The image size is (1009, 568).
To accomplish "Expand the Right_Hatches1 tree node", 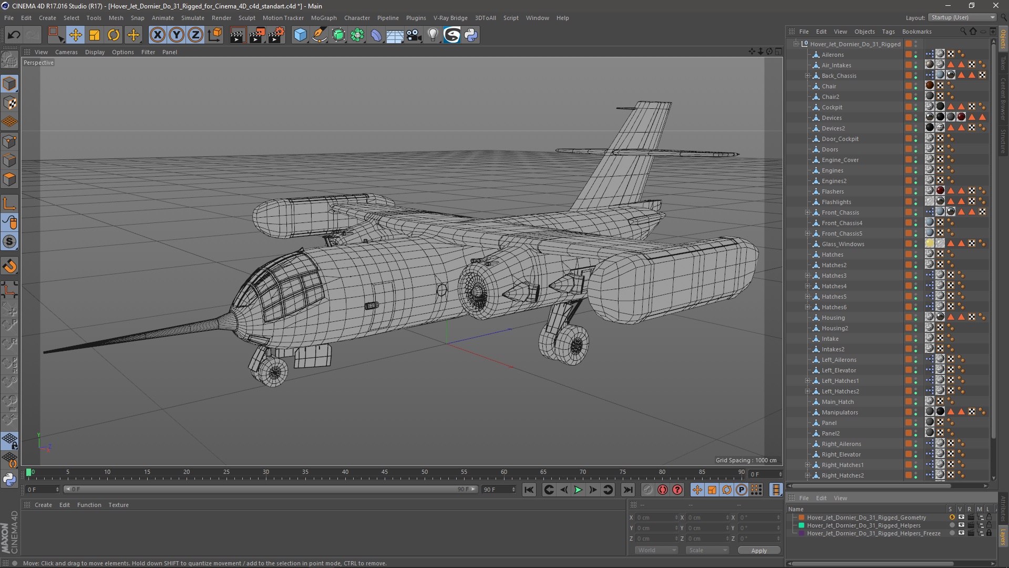I will (x=808, y=465).
